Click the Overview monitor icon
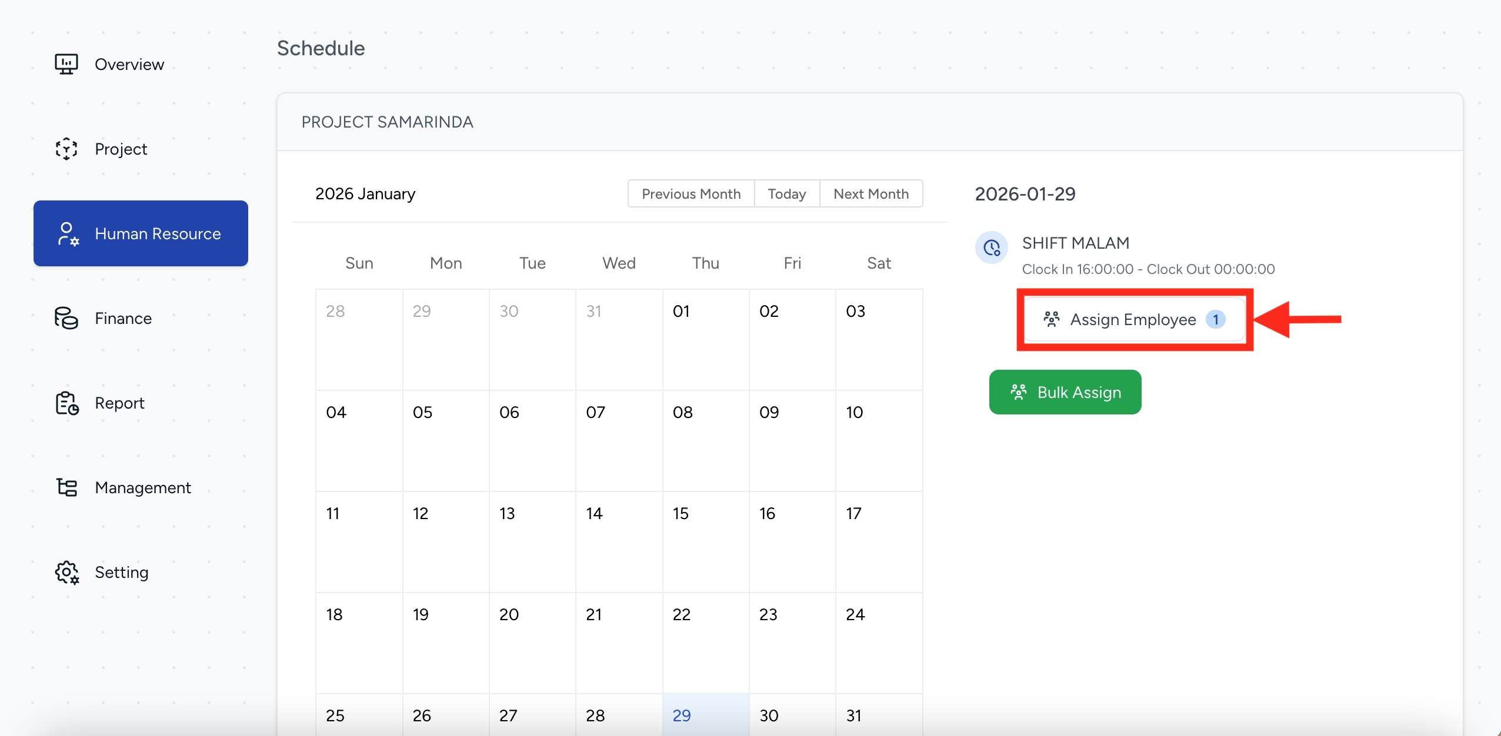The image size is (1501, 736). (66, 64)
